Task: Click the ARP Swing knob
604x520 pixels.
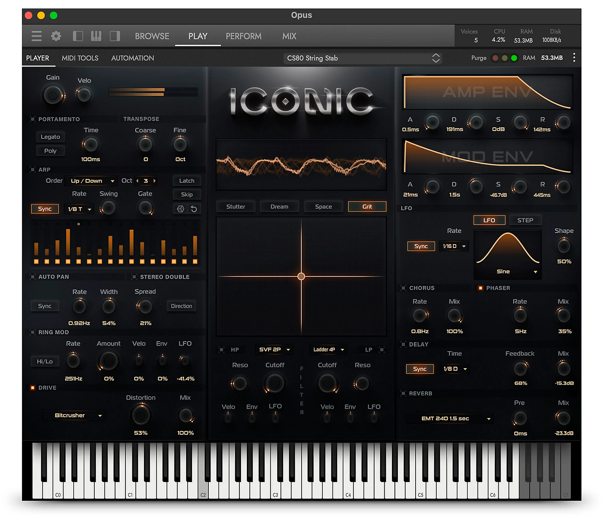Action: 108,208
